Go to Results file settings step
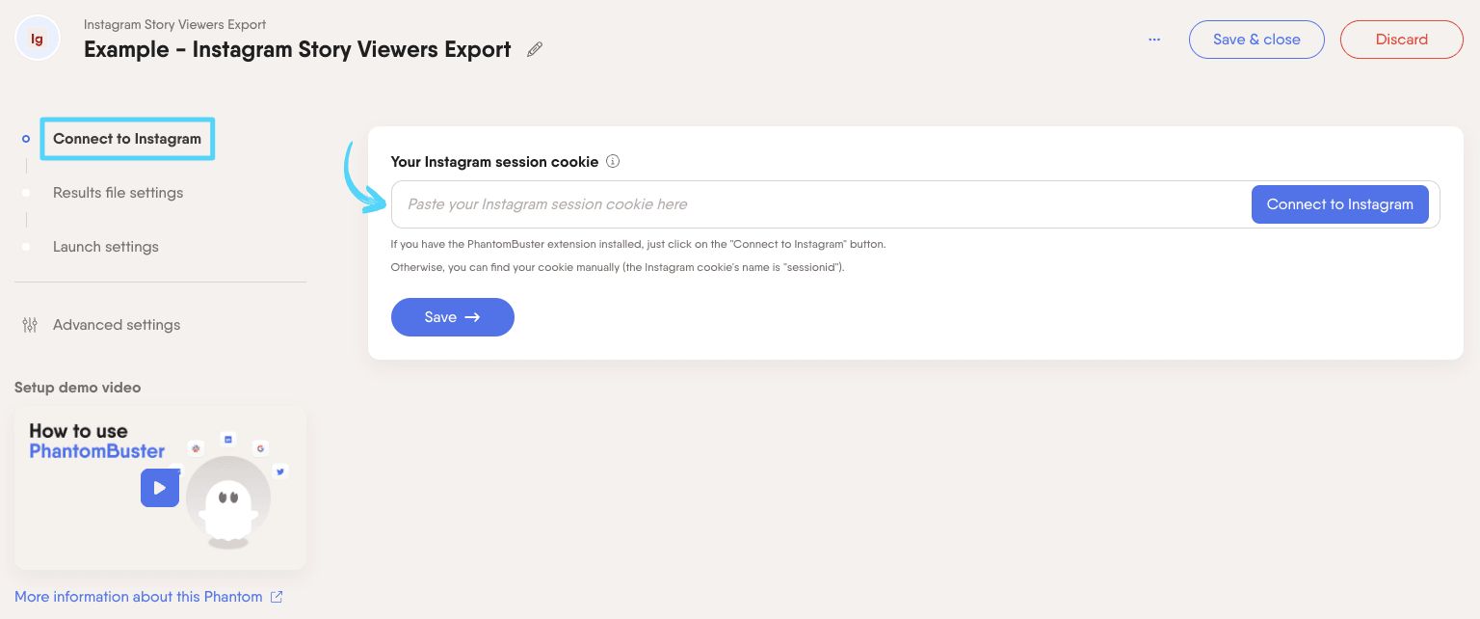This screenshot has width=1480, height=619. pyautogui.click(x=118, y=193)
